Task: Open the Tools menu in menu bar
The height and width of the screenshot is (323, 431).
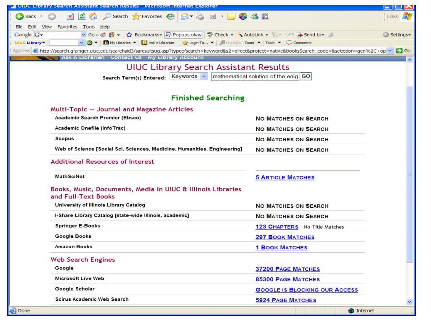Action: 89,26
